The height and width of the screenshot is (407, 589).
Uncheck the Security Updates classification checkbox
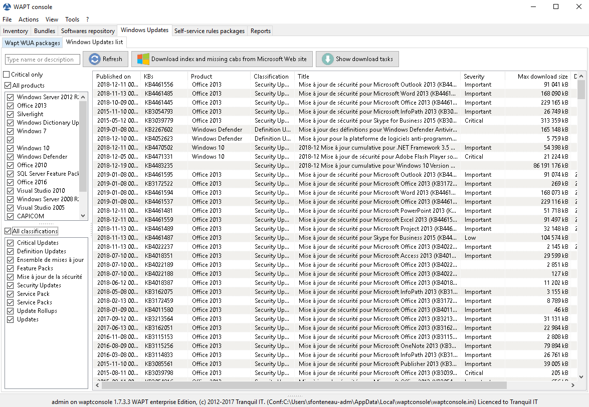tap(10, 285)
